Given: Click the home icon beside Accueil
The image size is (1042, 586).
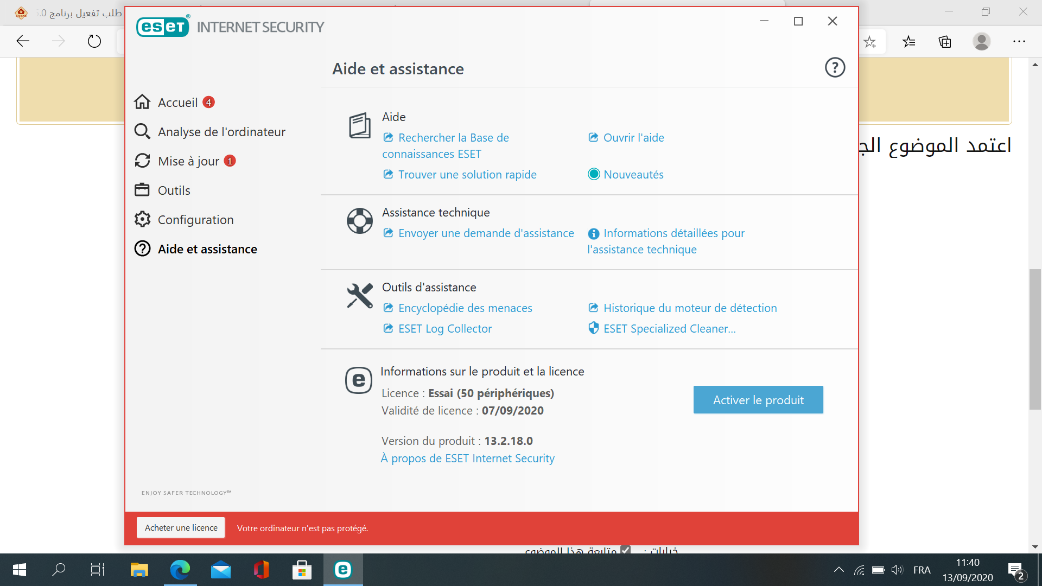Looking at the screenshot, I should pyautogui.click(x=142, y=102).
